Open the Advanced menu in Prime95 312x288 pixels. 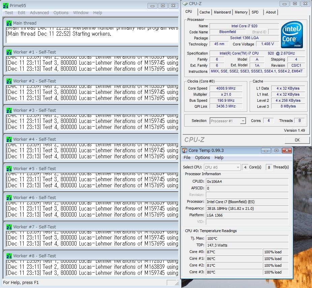point(39,13)
